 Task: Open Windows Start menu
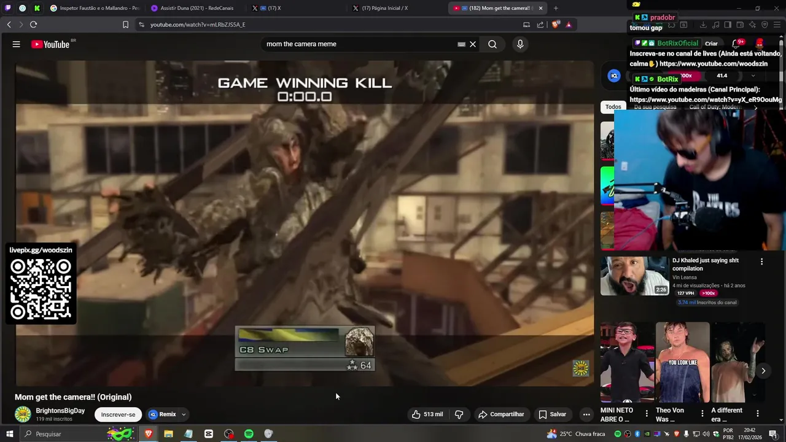(x=9, y=434)
